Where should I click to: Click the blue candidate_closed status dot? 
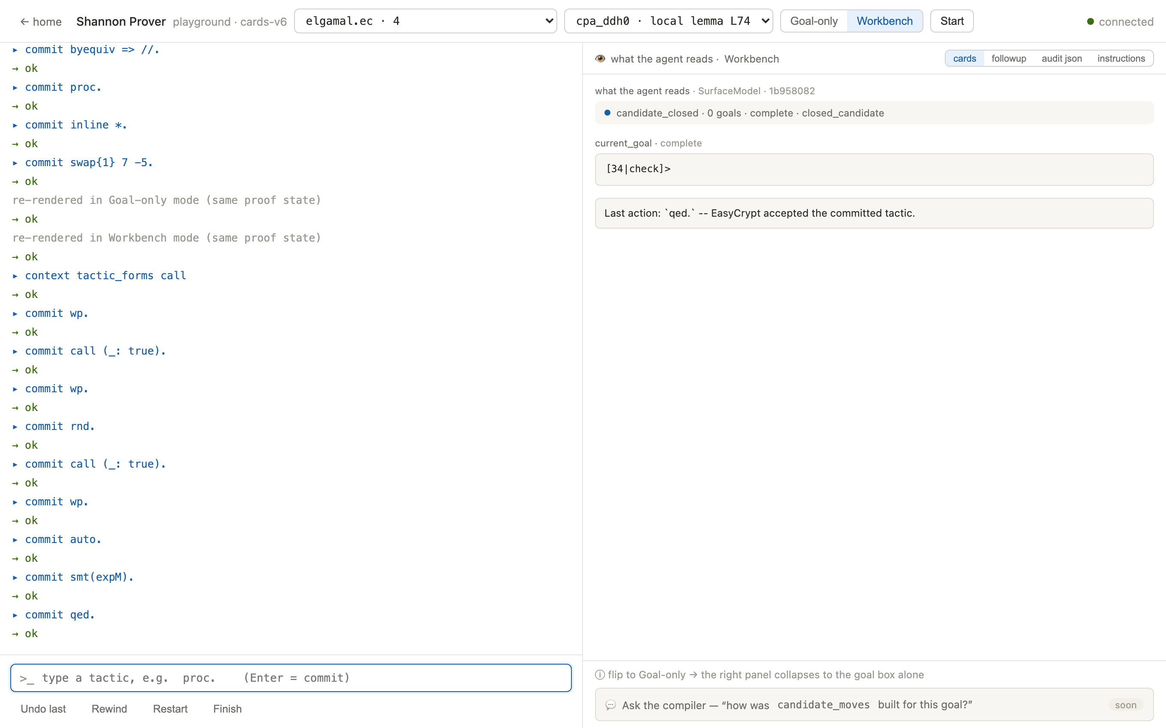pos(607,113)
